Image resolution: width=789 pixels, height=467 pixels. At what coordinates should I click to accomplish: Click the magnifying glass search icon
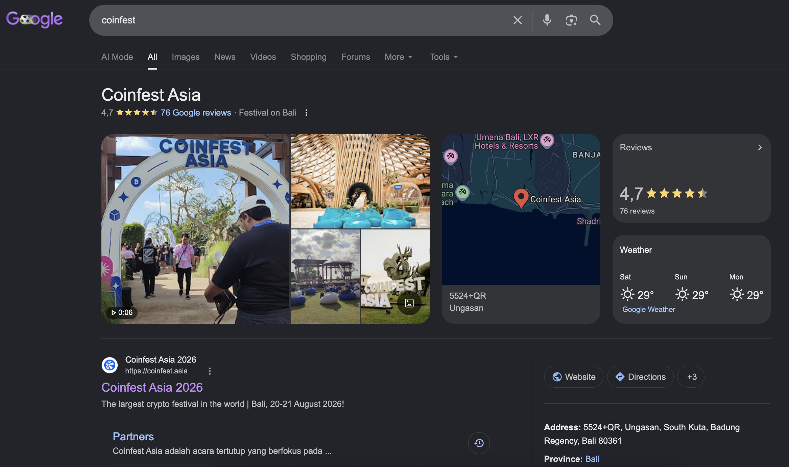point(595,20)
